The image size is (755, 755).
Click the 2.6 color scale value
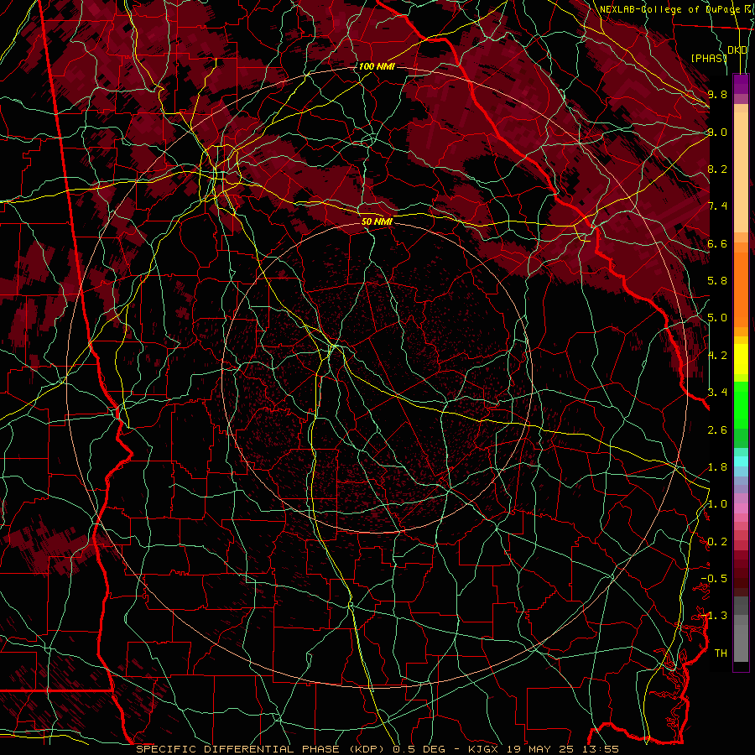click(717, 430)
